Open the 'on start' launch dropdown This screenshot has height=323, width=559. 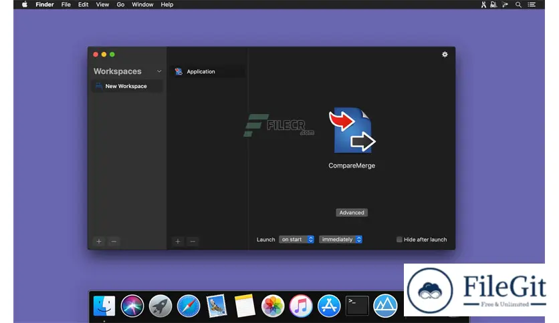pyautogui.click(x=296, y=240)
